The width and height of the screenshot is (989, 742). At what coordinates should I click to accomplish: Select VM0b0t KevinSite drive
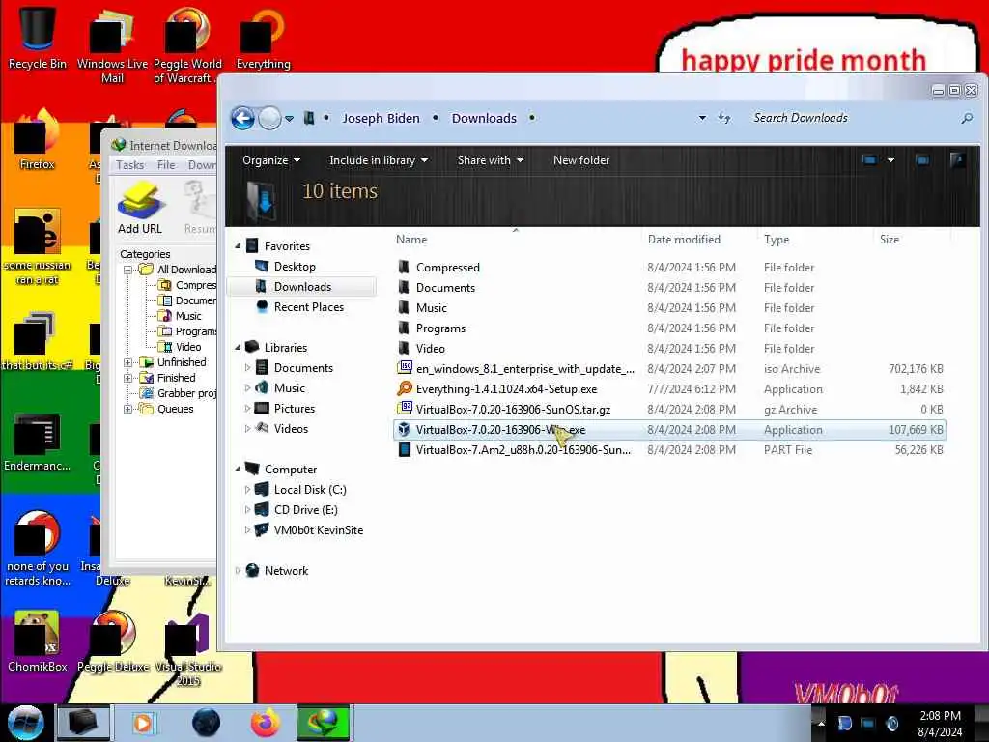click(x=318, y=530)
